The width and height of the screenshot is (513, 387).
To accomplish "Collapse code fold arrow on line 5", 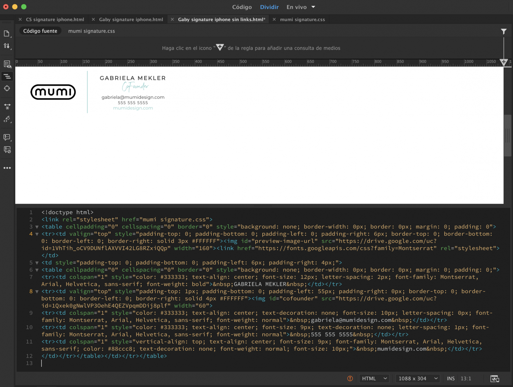I will tap(37, 263).
